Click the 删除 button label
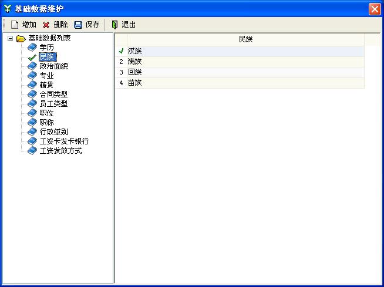Viewport: 384px width, 287px height. 60,25
